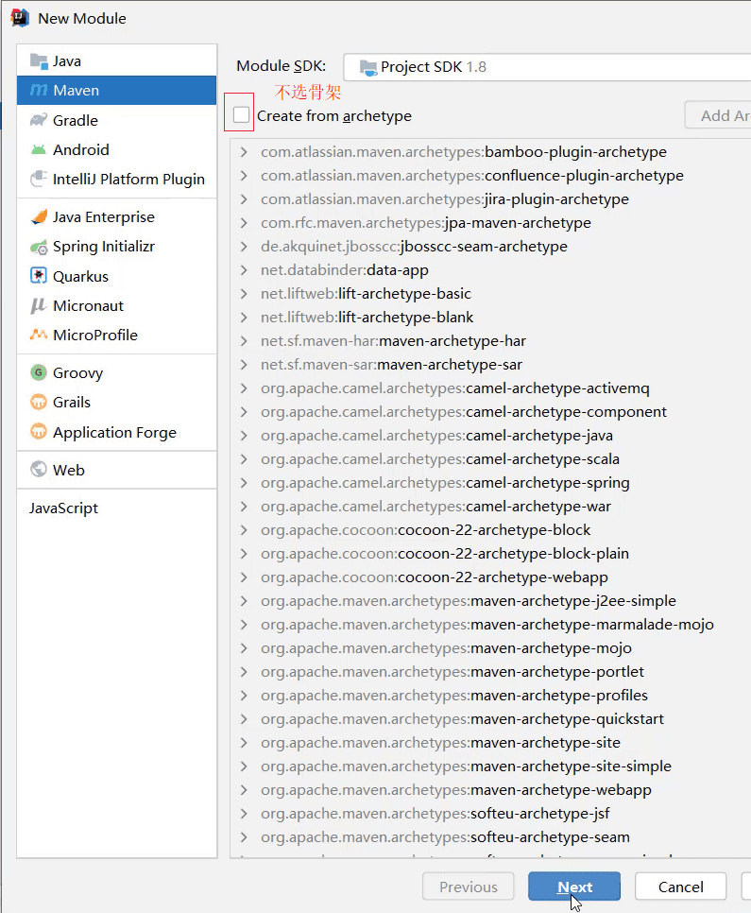Click the Quarkus icon in sidebar
The image size is (751, 913).
(39, 276)
